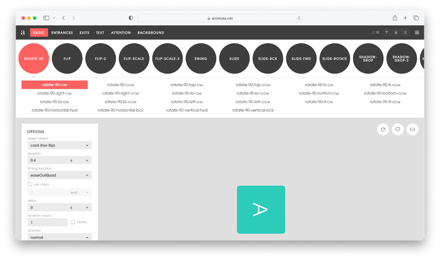Select the rotate-90-ccw animation
This screenshot has height=261, width=440.
tap(120, 85)
